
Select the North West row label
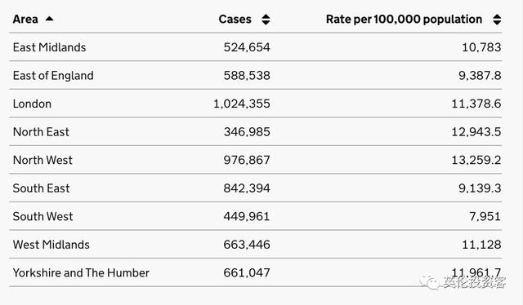click(42, 160)
